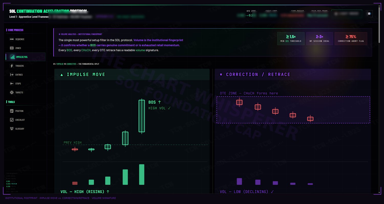384x204 pixels.
Task: Open the Checklist tool
Action: 25,120
